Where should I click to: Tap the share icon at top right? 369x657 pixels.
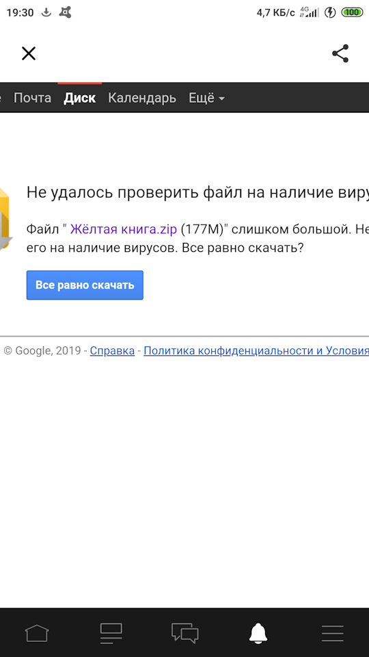340,53
